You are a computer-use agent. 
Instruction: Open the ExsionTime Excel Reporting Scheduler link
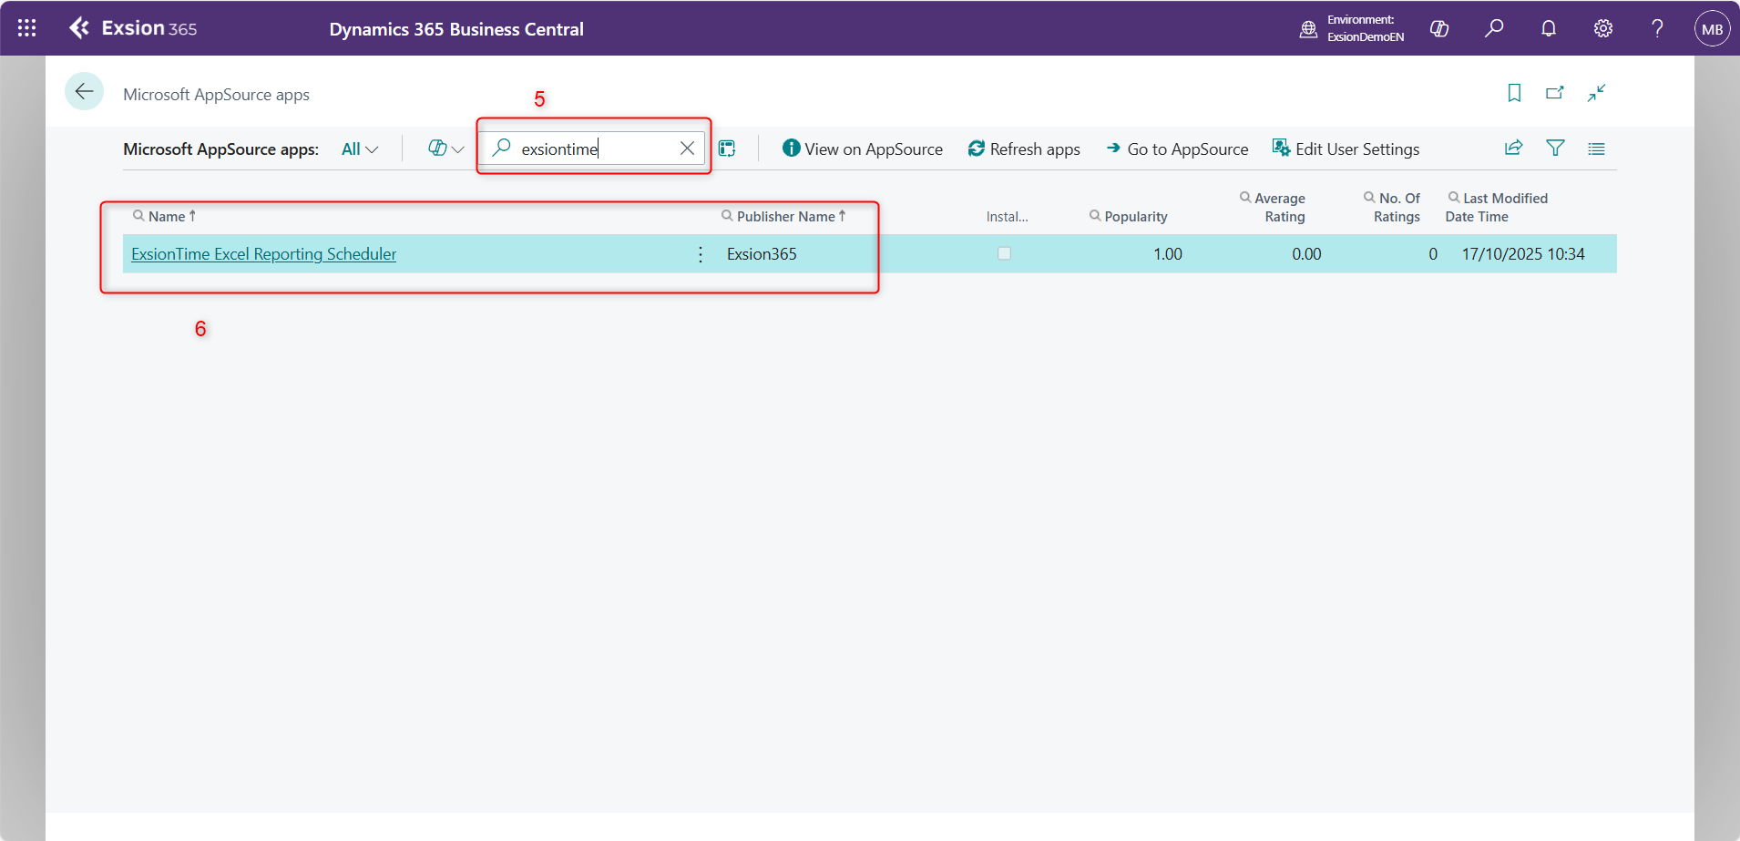pyautogui.click(x=264, y=254)
